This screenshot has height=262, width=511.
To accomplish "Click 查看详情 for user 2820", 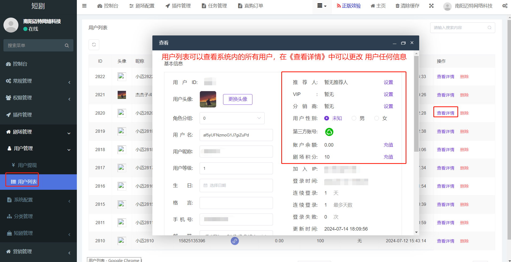I will pos(445,113).
